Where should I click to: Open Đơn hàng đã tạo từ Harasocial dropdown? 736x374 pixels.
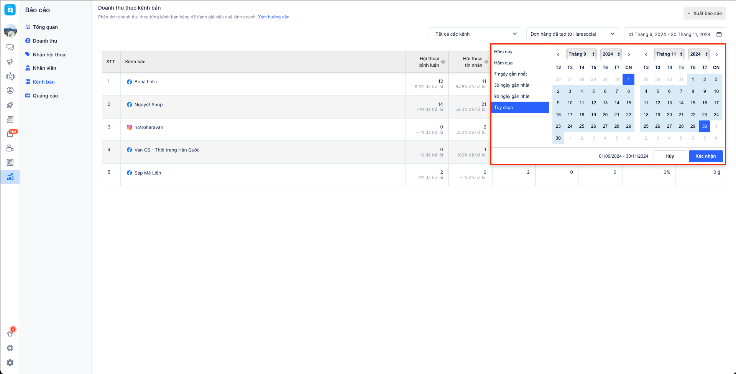click(572, 34)
